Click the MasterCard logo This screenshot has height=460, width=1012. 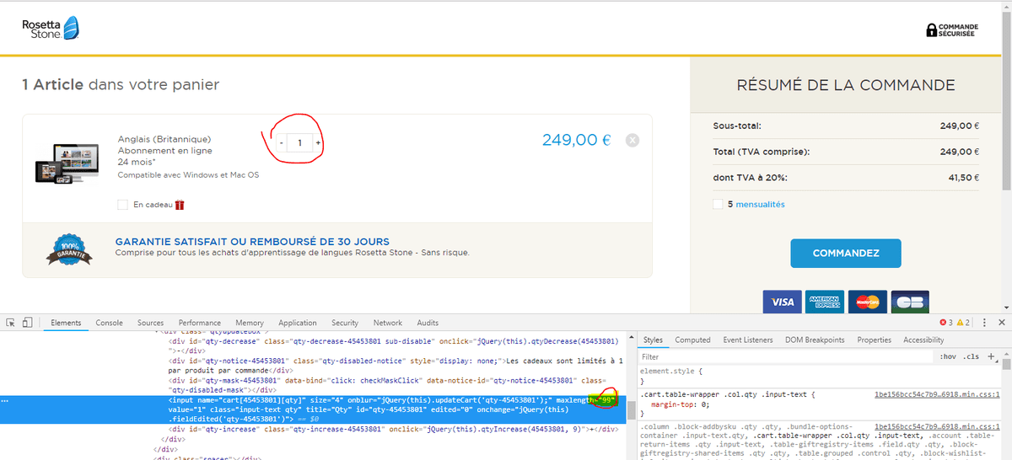click(x=867, y=302)
